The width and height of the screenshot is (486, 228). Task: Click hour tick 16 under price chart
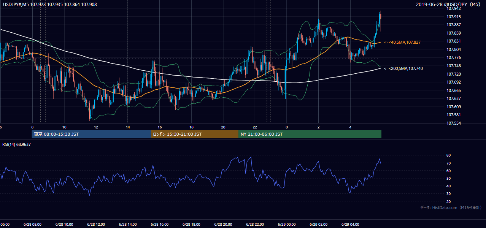159,127
